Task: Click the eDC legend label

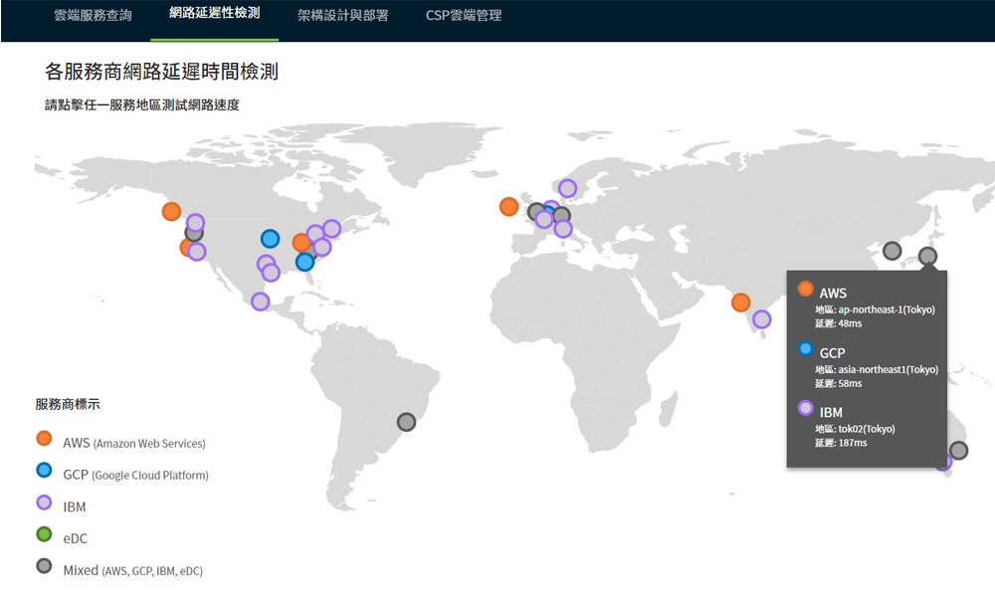Action: coord(75,538)
